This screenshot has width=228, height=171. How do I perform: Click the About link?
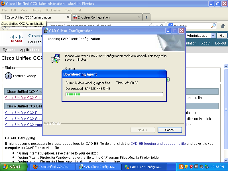[x=206, y=43]
